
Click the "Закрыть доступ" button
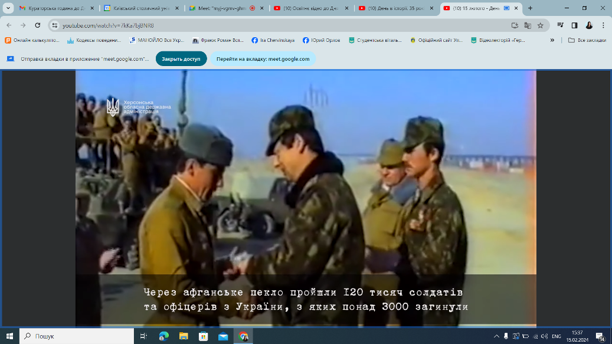pyautogui.click(x=181, y=59)
